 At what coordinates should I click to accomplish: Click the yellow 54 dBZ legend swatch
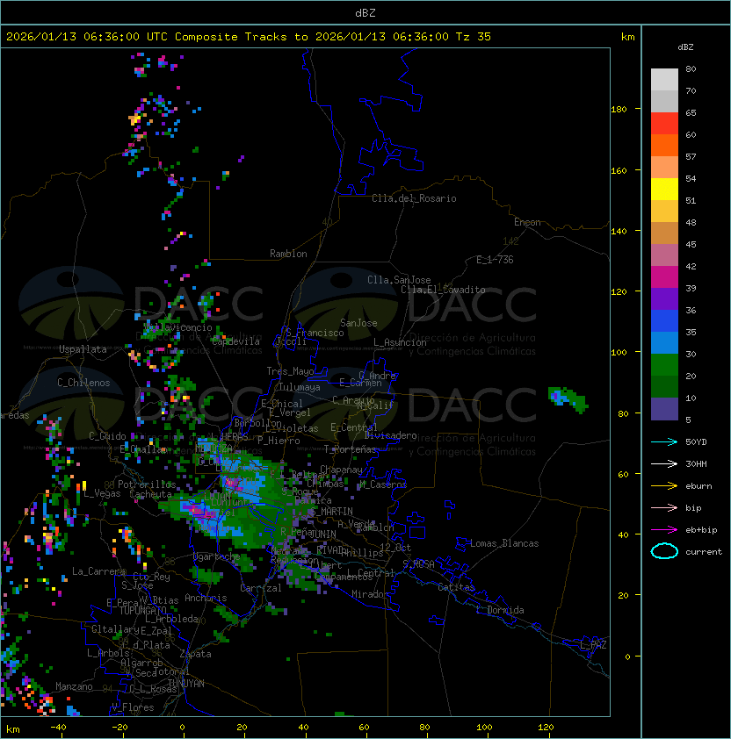(664, 189)
